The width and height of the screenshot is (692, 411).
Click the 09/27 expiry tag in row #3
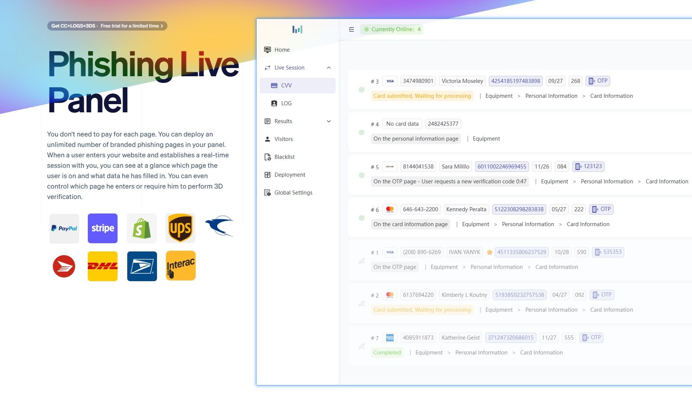(x=555, y=81)
